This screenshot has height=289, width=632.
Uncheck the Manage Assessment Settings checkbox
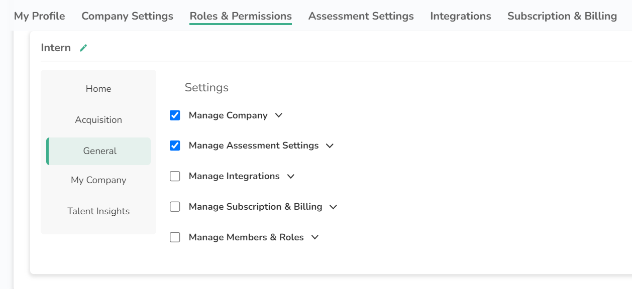pos(175,146)
